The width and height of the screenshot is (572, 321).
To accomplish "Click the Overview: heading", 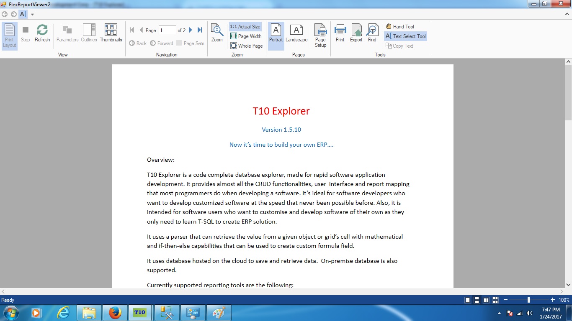I will pyautogui.click(x=161, y=160).
